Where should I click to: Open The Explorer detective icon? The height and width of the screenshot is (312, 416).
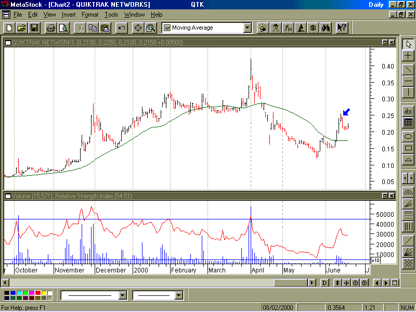pos(276,28)
